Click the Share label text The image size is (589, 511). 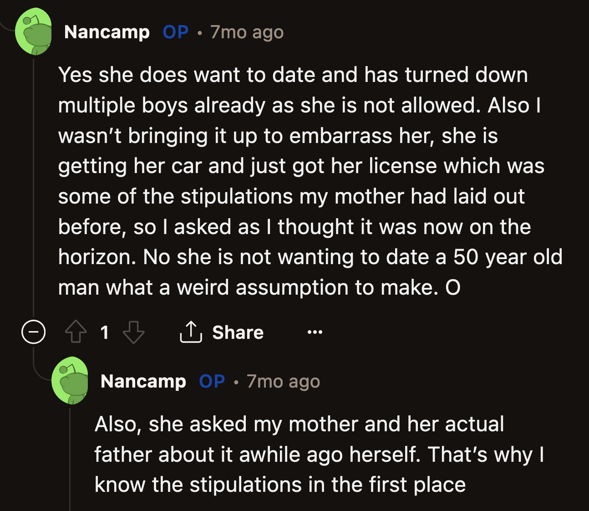(x=237, y=332)
